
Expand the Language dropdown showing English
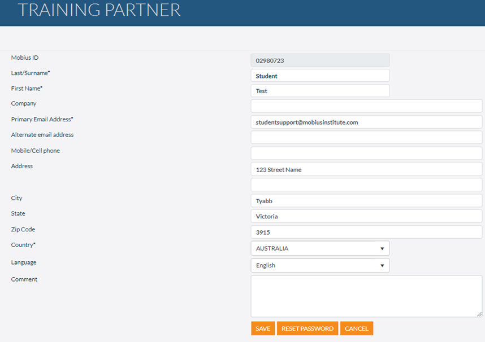pyautogui.click(x=320, y=265)
